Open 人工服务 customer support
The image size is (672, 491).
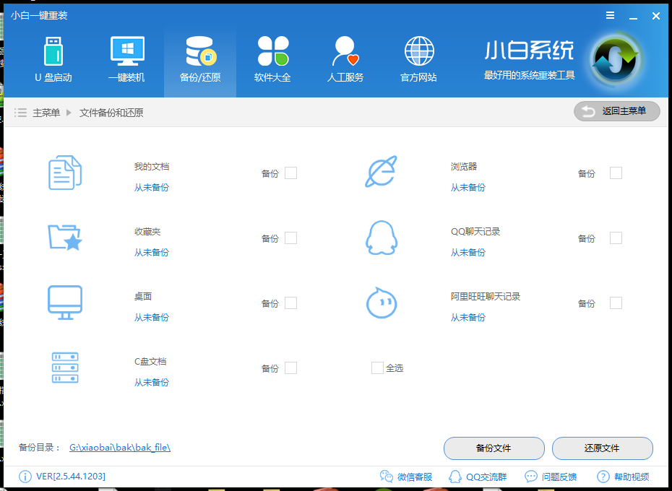coord(345,58)
